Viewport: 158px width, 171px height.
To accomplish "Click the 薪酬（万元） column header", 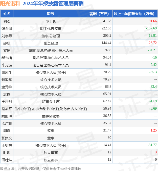I will click(x=100, y=14).
